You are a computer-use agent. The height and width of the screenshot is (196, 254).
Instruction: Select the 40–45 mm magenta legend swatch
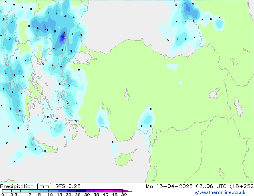[x=109, y=191]
